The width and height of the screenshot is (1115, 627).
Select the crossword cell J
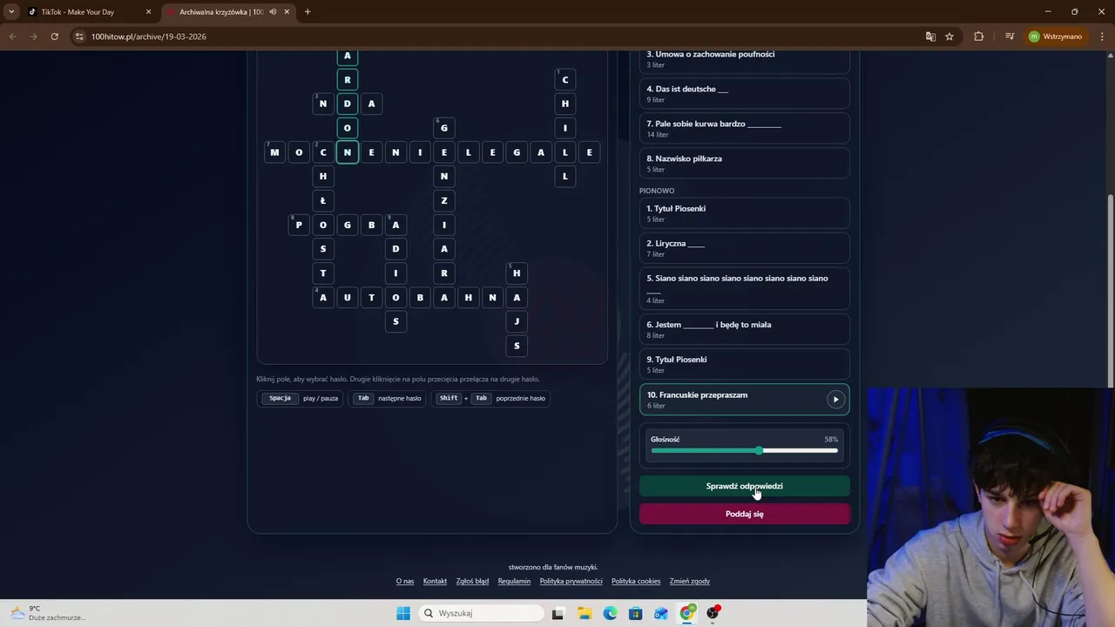[x=517, y=321]
